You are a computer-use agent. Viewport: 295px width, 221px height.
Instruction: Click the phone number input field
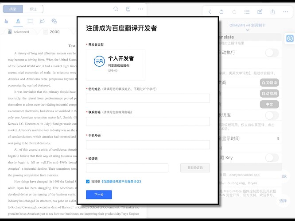(148, 145)
